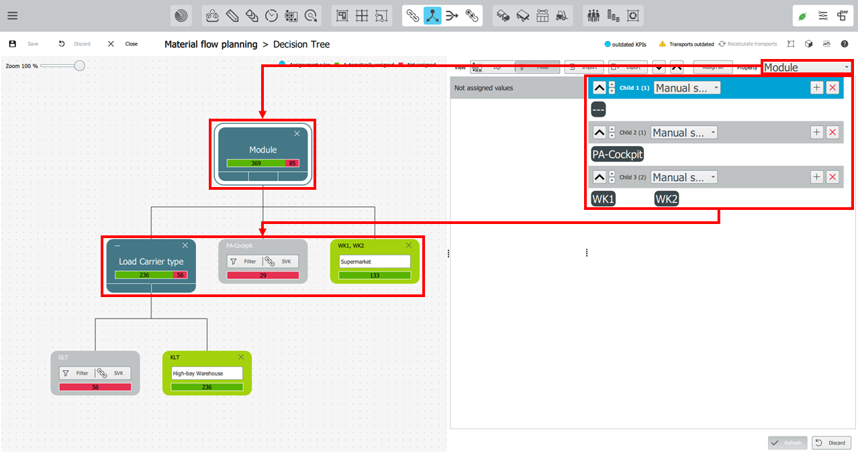Click the circular arrow Discard icon
This screenshot has height=454, width=858.
pyautogui.click(x=62, y=44)
